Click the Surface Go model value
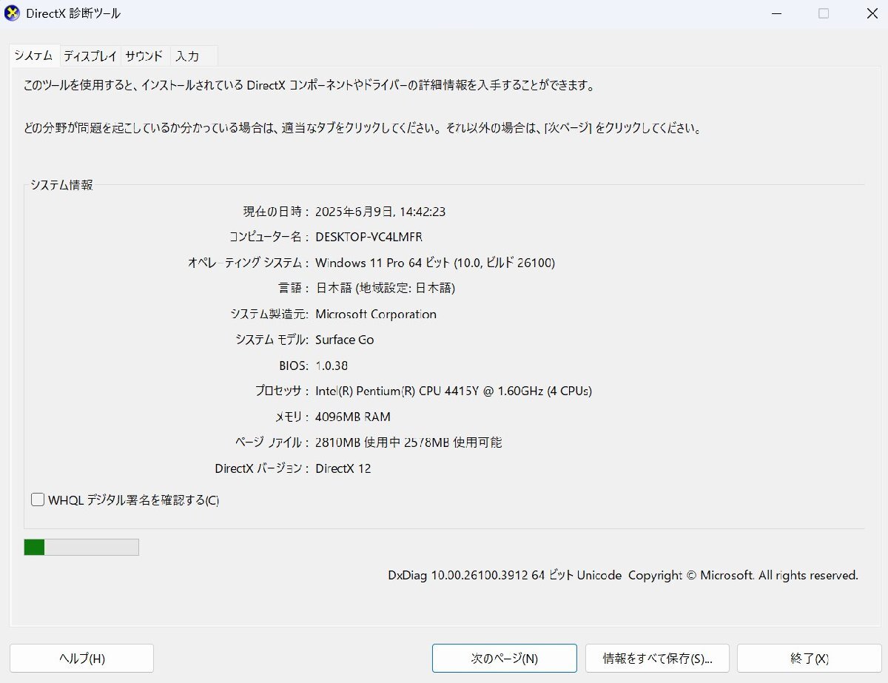 point(345,340)
